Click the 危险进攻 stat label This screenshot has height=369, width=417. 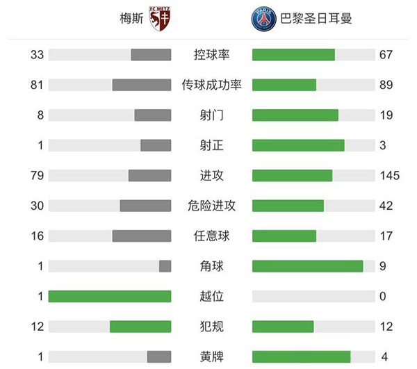pos(211,206)
